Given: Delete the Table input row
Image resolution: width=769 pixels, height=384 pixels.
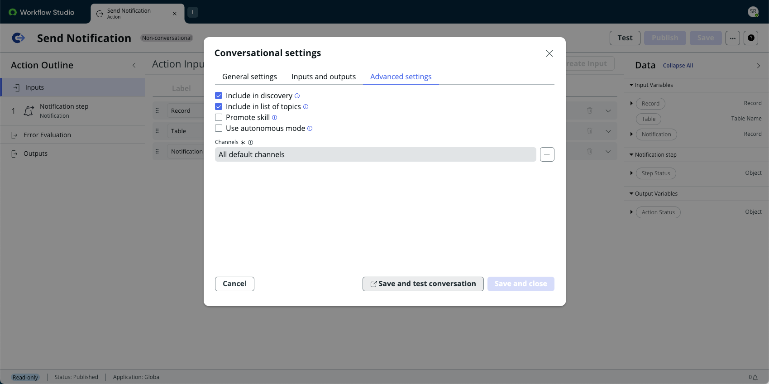Looking at the screenshot, I should pyautogui.click(x=589, y=131).
